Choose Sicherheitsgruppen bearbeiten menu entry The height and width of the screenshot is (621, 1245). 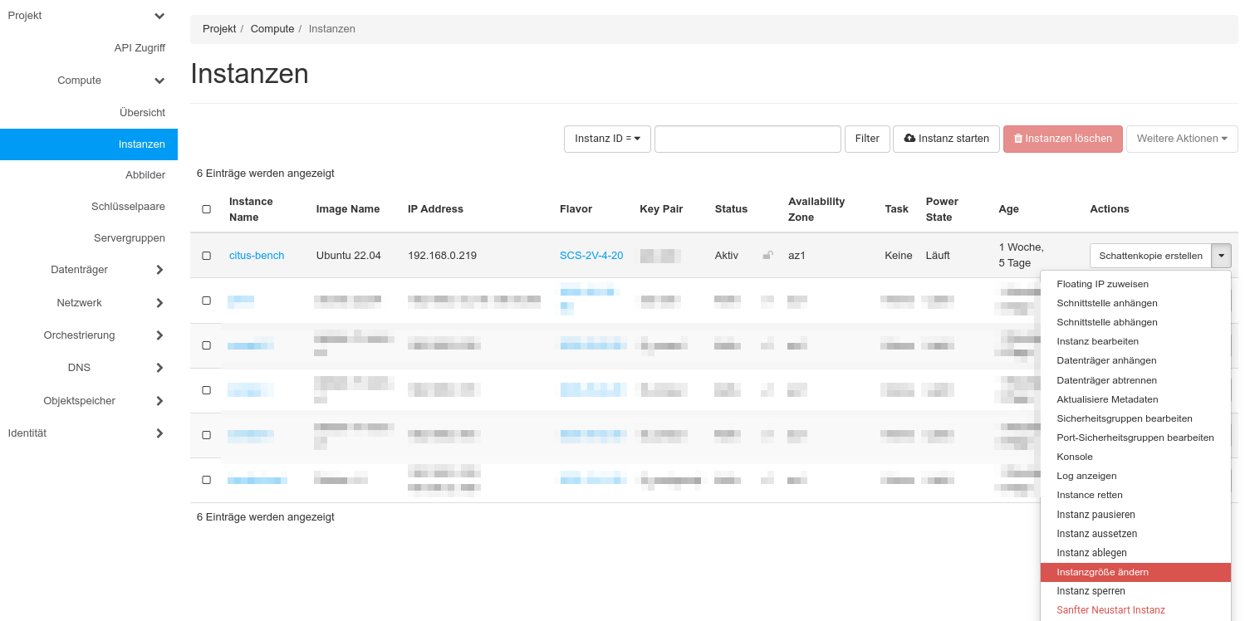tap(1135, 418)
